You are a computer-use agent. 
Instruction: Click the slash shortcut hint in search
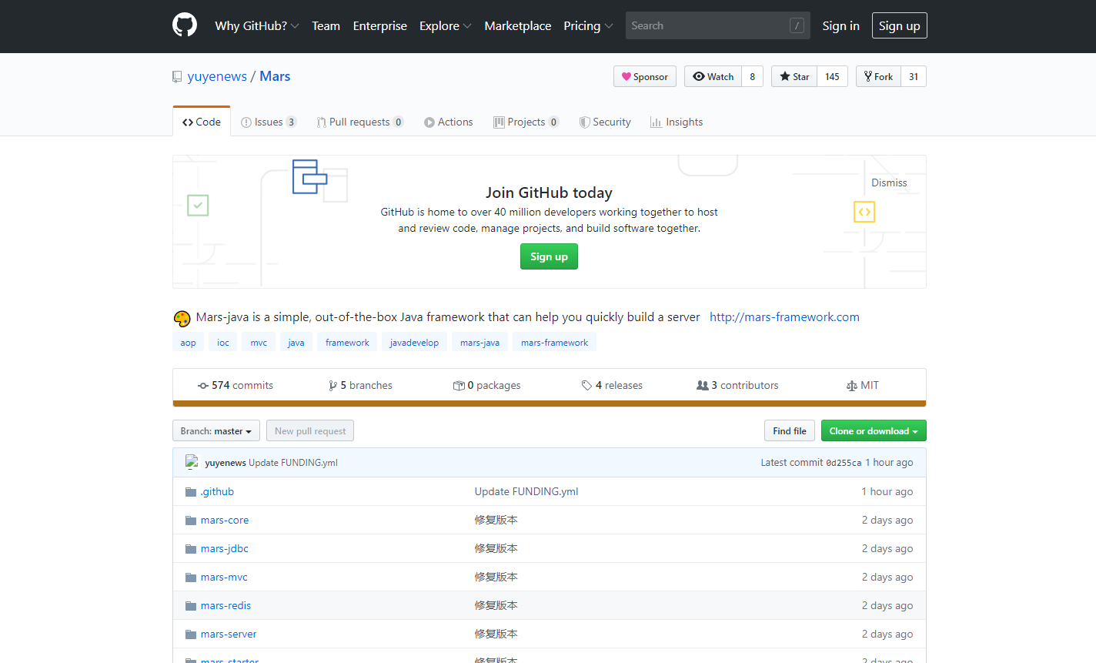797,25
